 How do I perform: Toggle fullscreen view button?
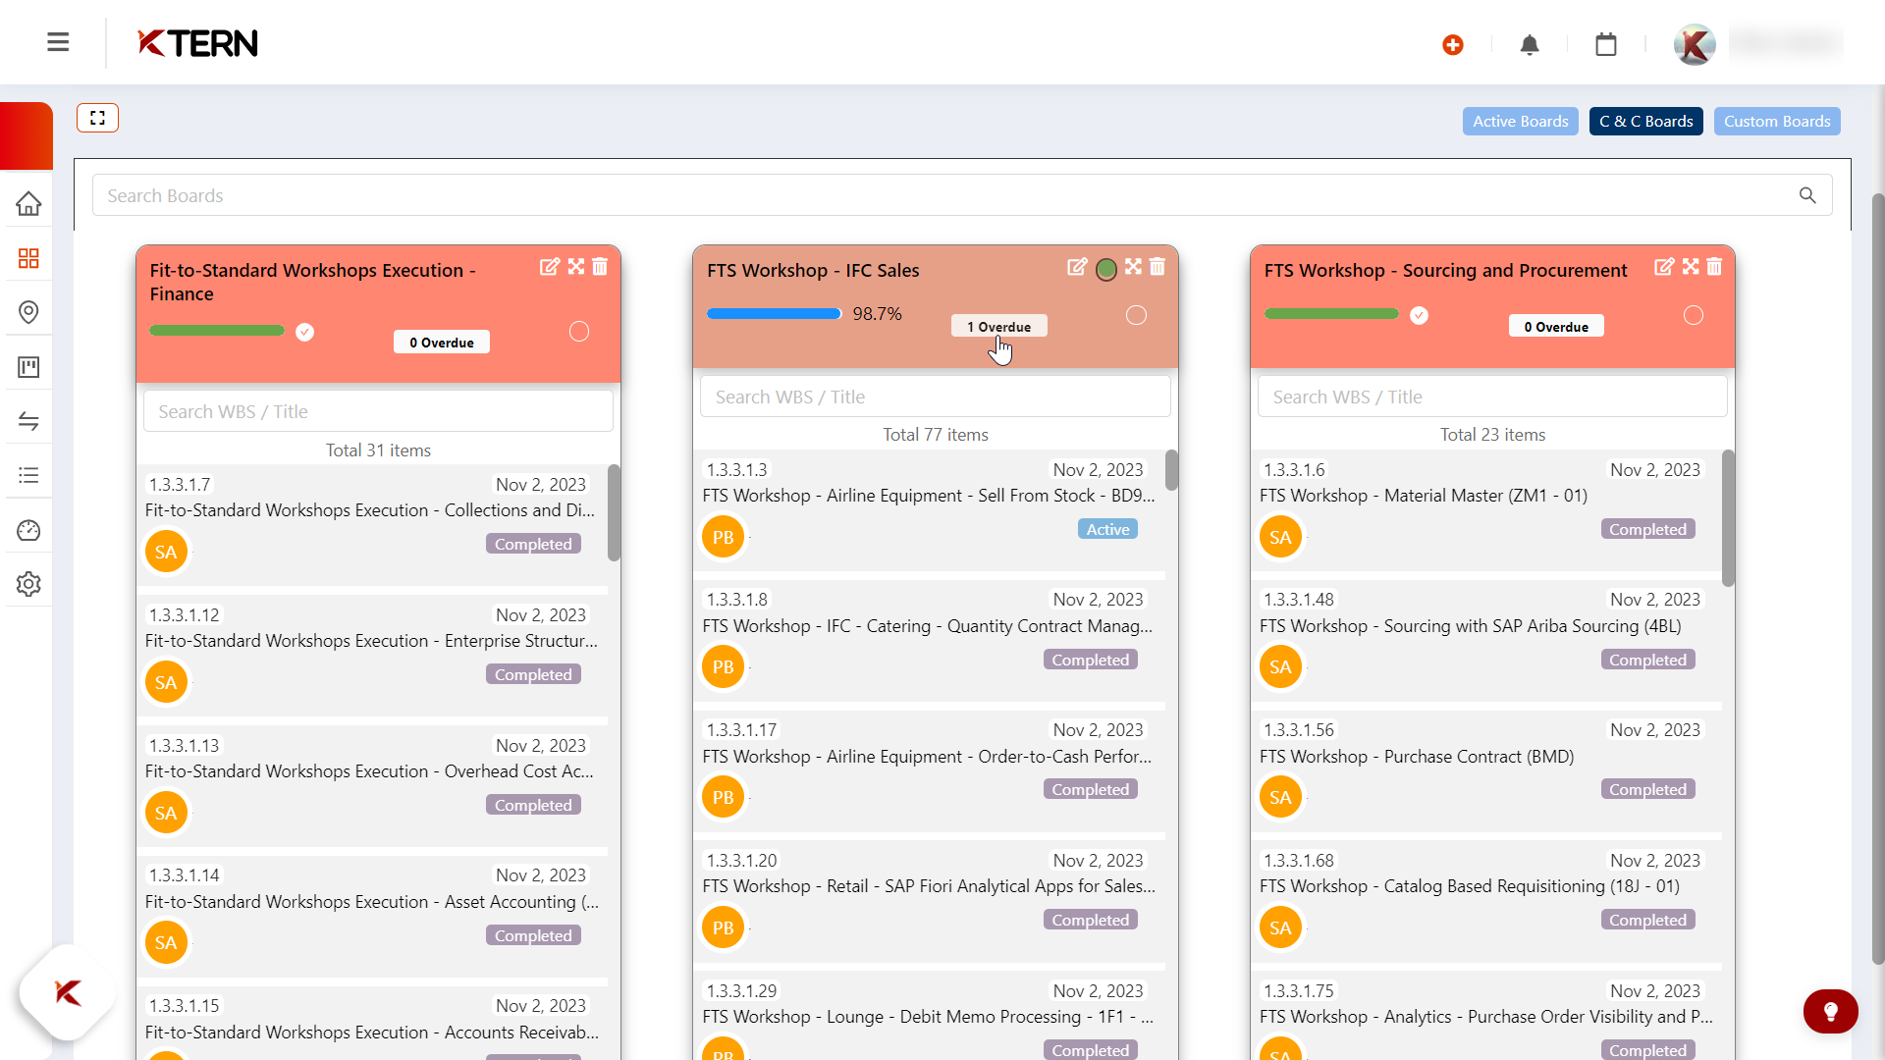pos(97,118)
